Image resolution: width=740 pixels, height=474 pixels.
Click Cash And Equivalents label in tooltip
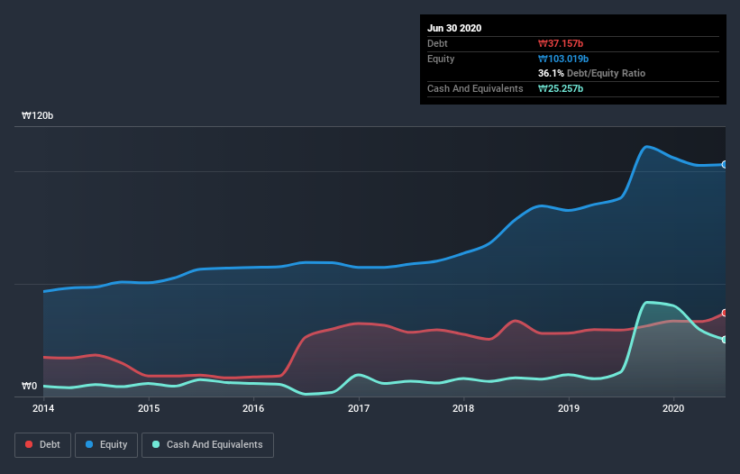pyautogui.click(x=475, y=88)
